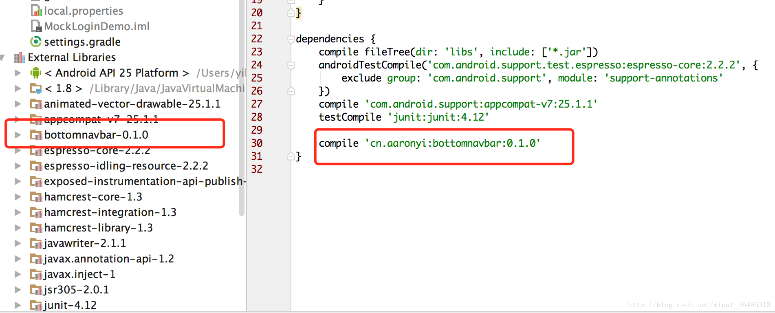Click the javax.inject-1 library icon
Viewport: 775px width, 313px height.
pos(36,274)
